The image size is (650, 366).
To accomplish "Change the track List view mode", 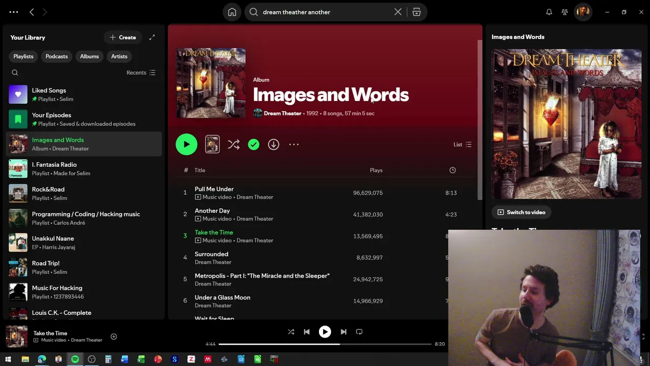I will [462, 145].
